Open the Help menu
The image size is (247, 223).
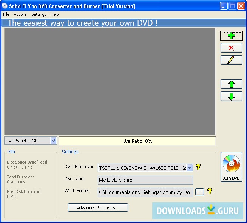(x=54, y=14)
